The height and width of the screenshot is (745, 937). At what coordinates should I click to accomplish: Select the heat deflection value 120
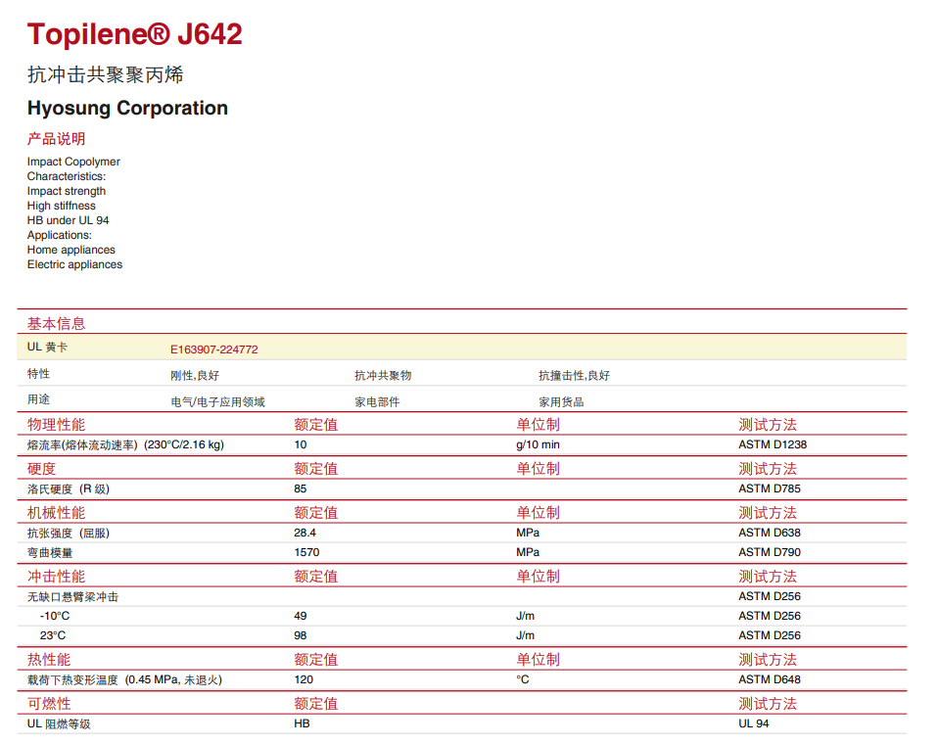click(x=304, y=679)
